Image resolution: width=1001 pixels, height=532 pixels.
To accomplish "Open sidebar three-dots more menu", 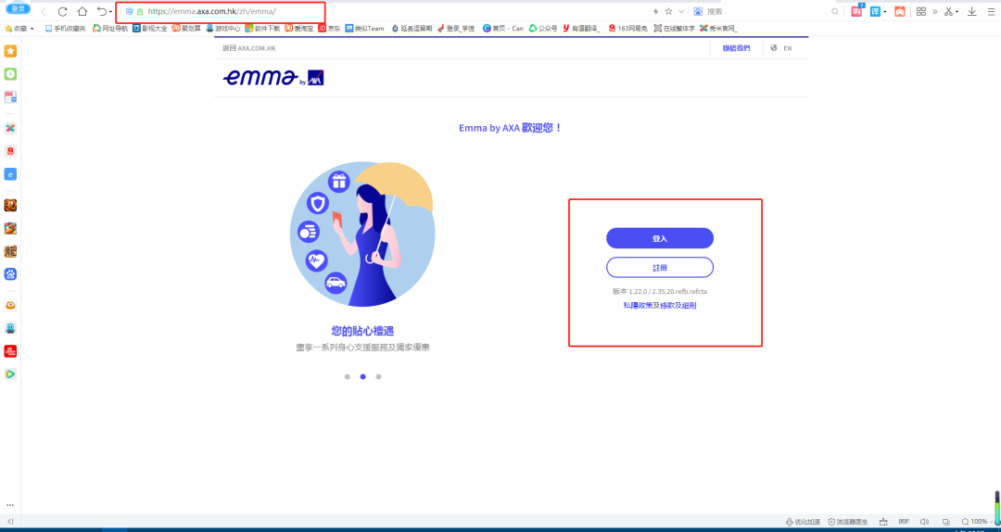I will (10, 505).
